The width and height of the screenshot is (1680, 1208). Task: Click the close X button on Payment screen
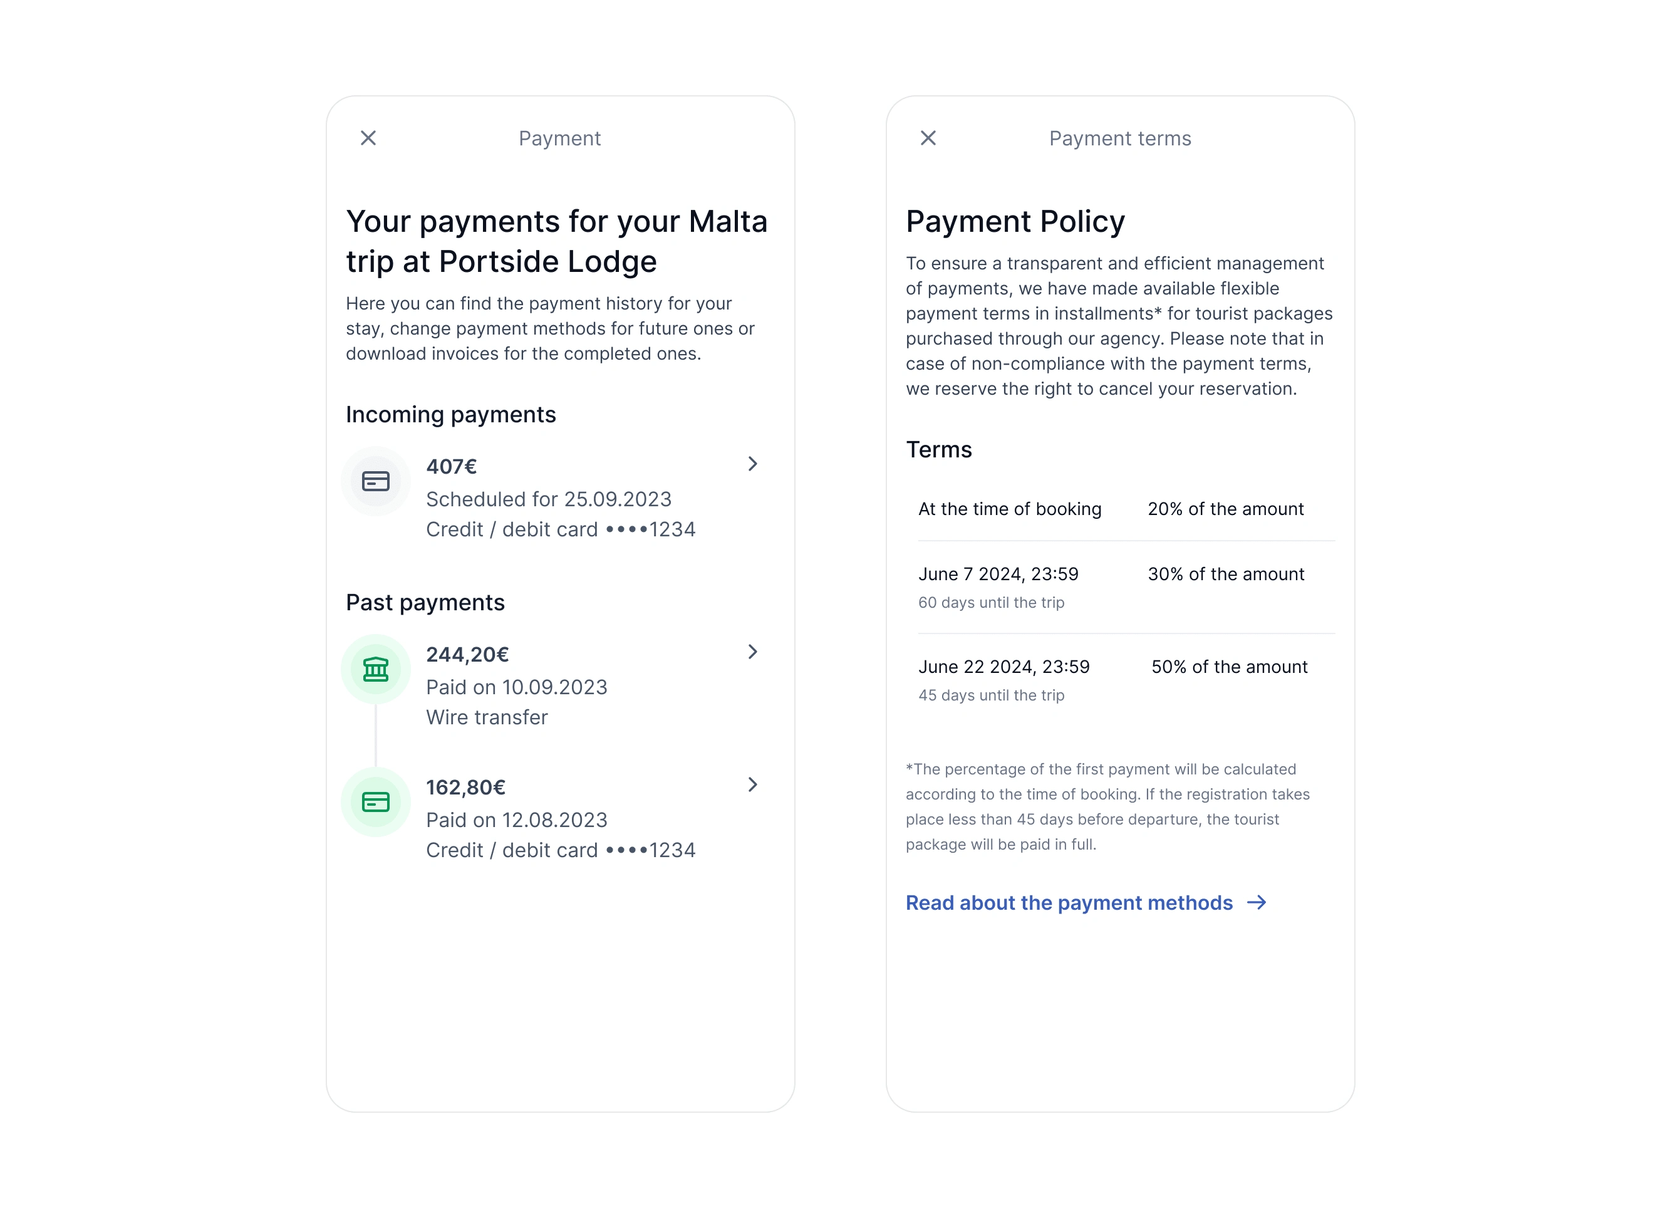(x=368, y=138)
